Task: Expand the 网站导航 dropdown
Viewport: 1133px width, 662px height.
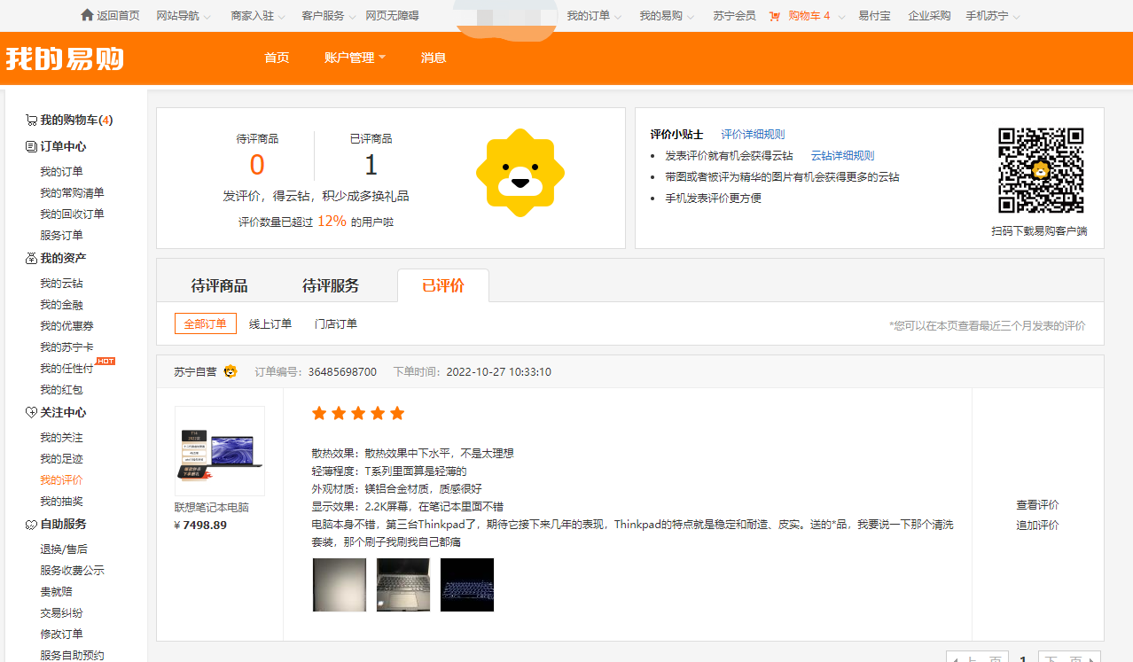Action: click(x=184, y=16)
